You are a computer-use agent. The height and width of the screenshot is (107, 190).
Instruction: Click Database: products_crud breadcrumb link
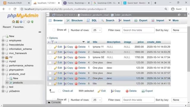click(x=94, y=15)
